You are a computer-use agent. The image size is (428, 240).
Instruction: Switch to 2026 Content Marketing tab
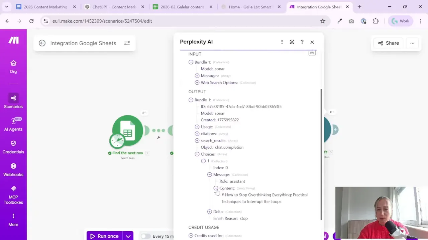coord(45,7)
